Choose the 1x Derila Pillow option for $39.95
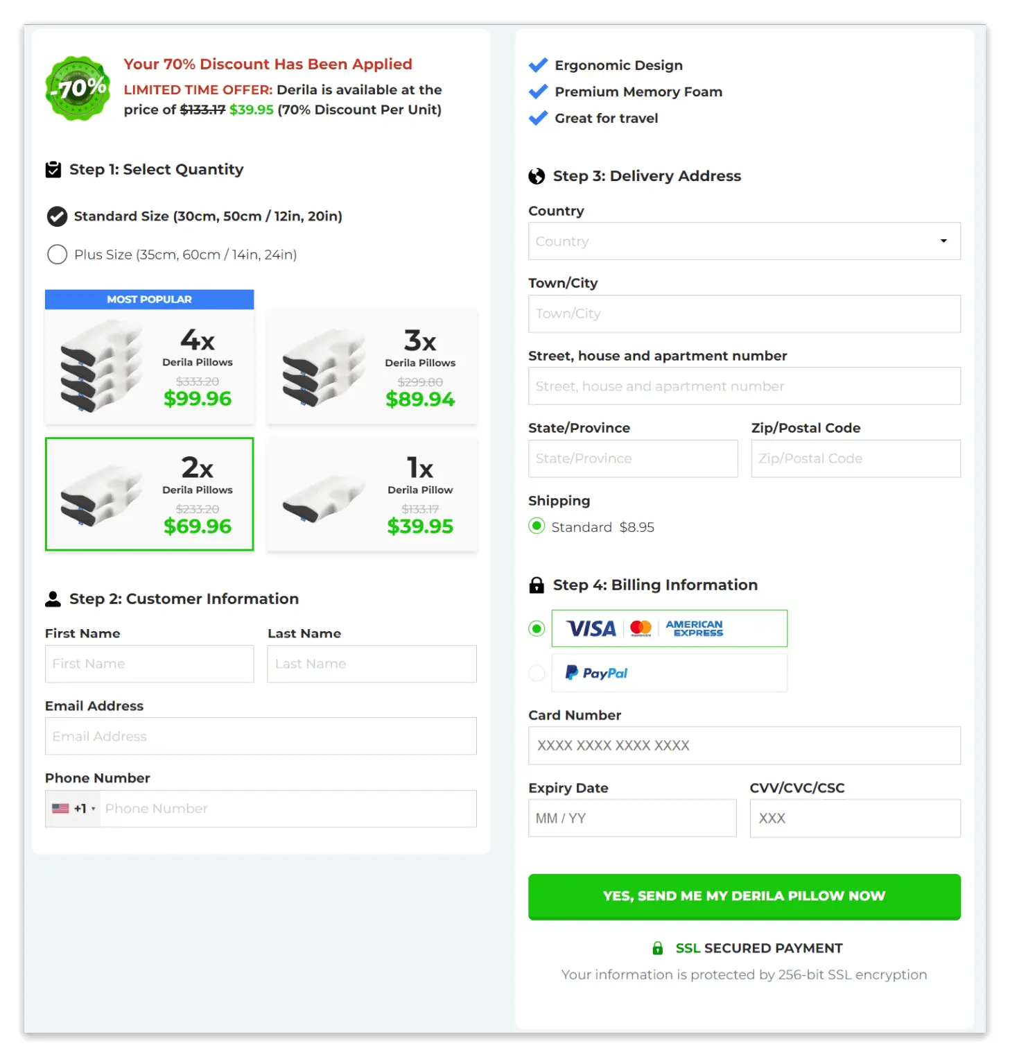The height and width of the screenshot is (1057, 1010). point(372,495)
